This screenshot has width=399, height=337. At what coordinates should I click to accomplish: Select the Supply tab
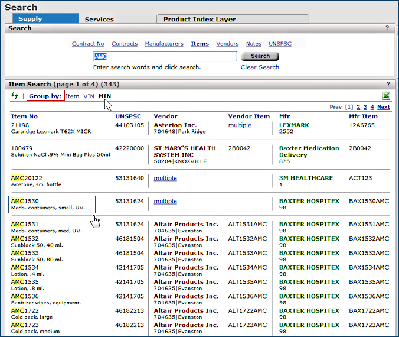pos(30,19)
